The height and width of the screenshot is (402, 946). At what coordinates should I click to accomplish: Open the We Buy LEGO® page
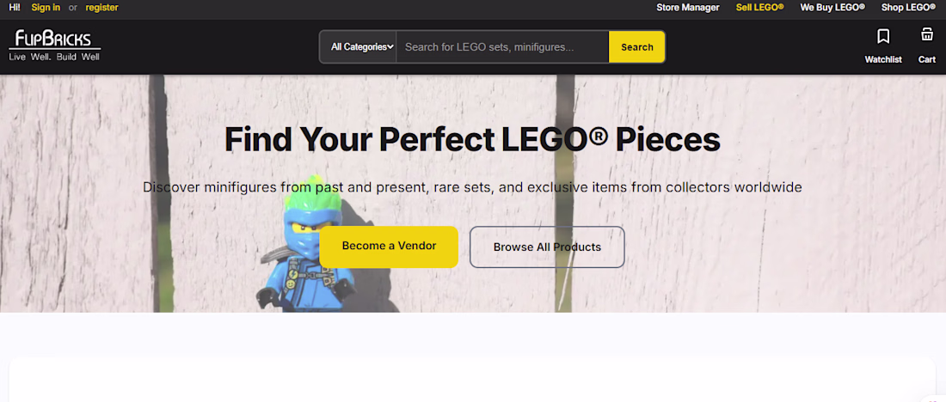(x=832, y=8)
